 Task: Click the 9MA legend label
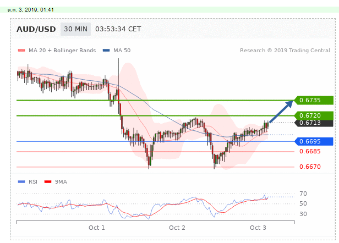(x=61, y=182)
